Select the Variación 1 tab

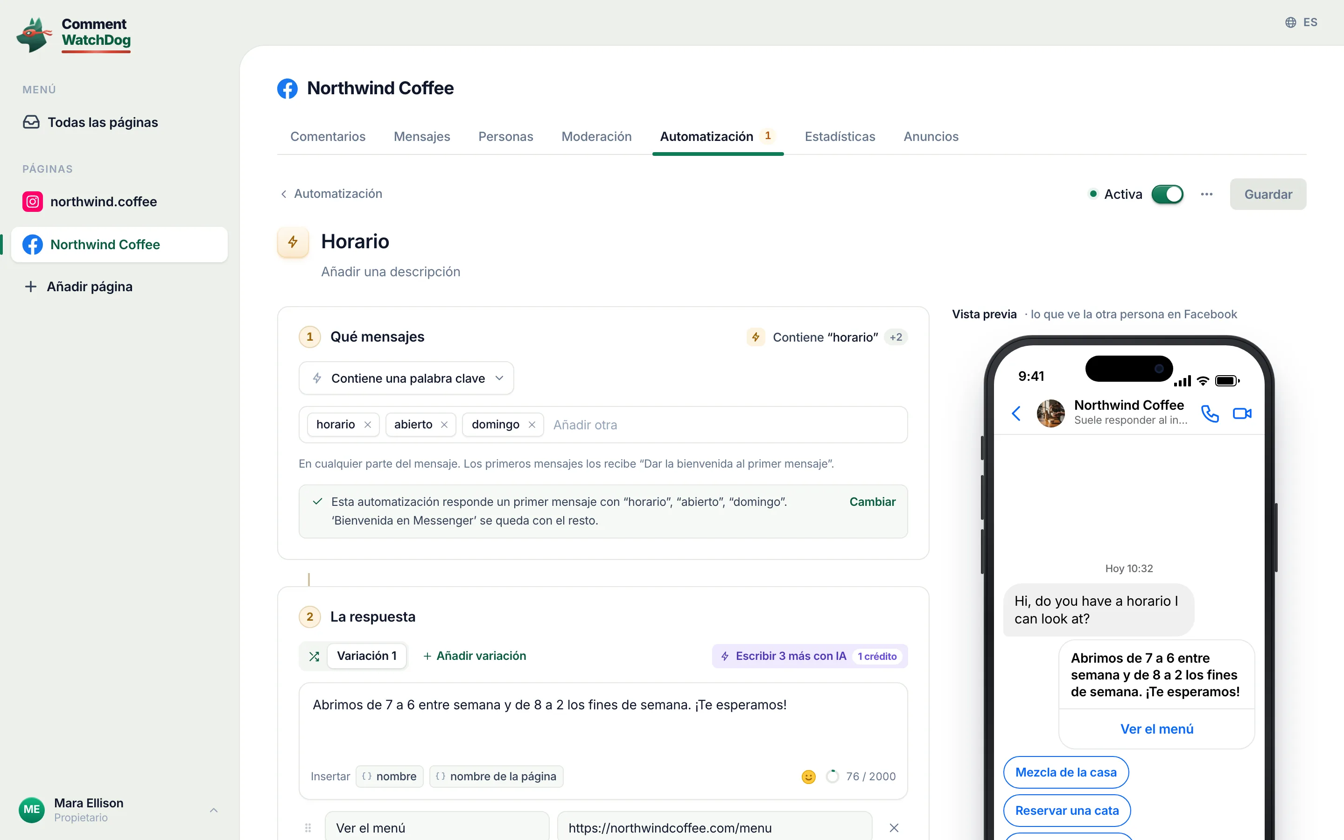click(366, 656)
